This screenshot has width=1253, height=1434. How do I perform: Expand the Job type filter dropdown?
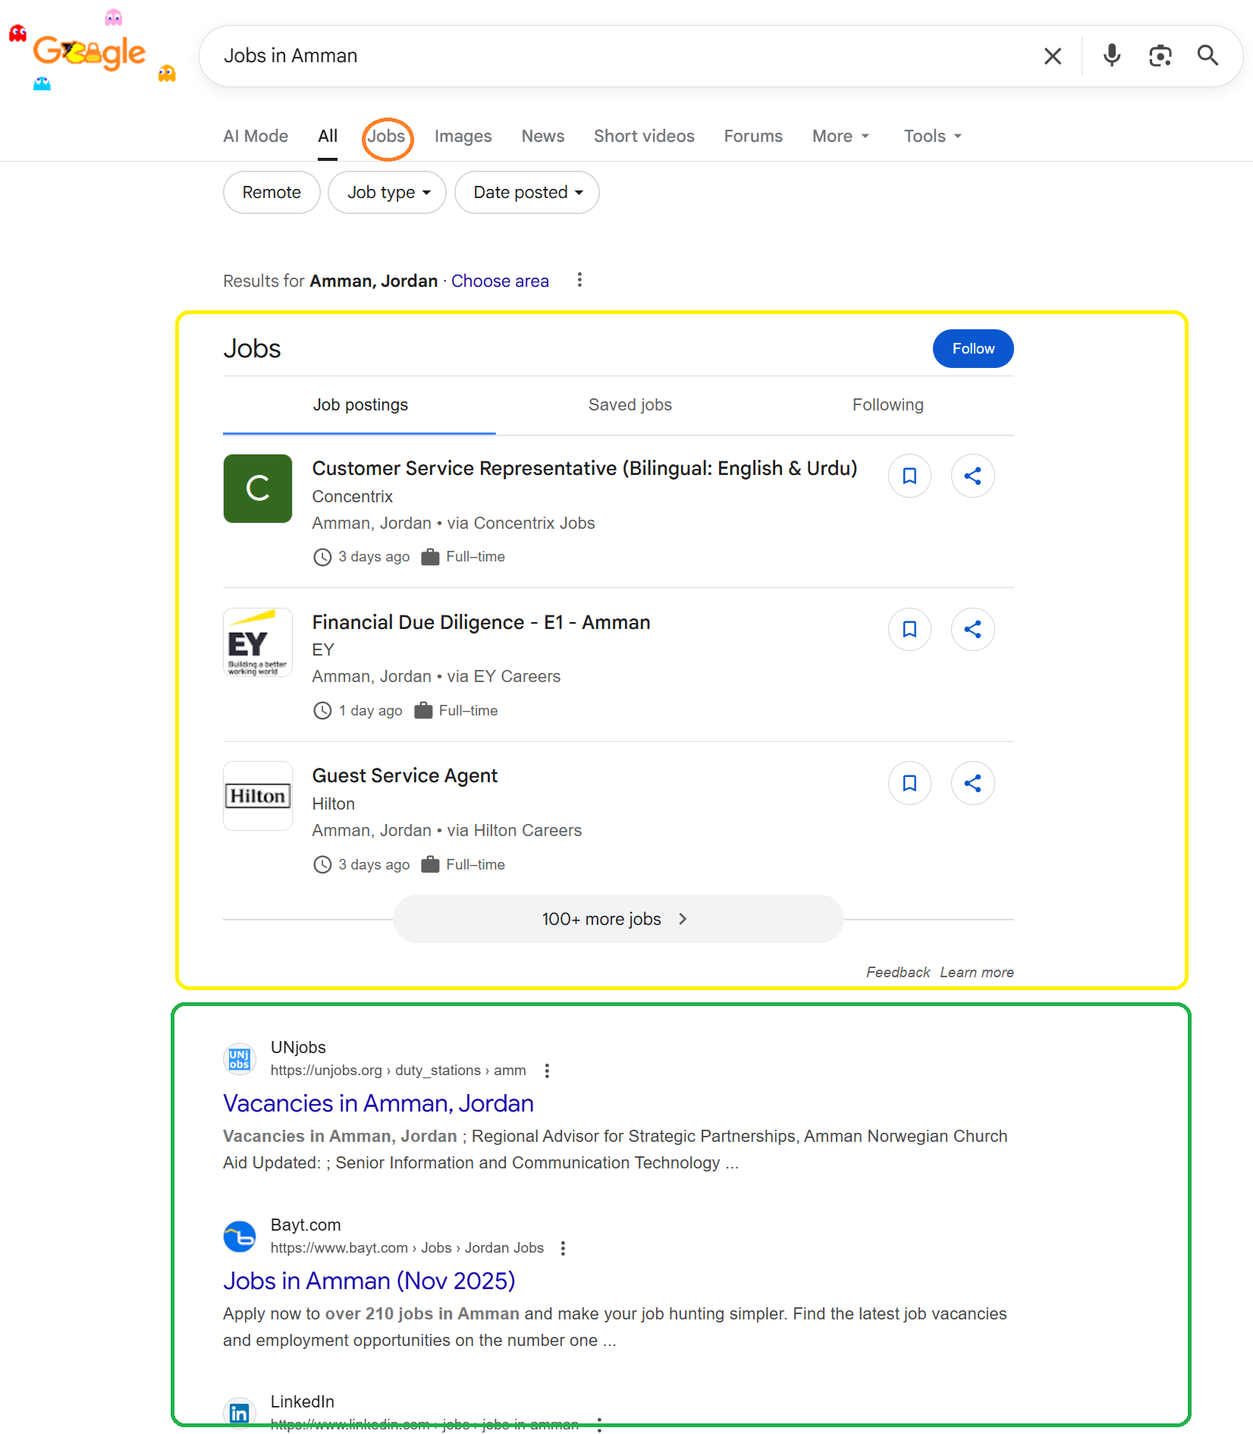pyautogui.click(x=387, y=193)
